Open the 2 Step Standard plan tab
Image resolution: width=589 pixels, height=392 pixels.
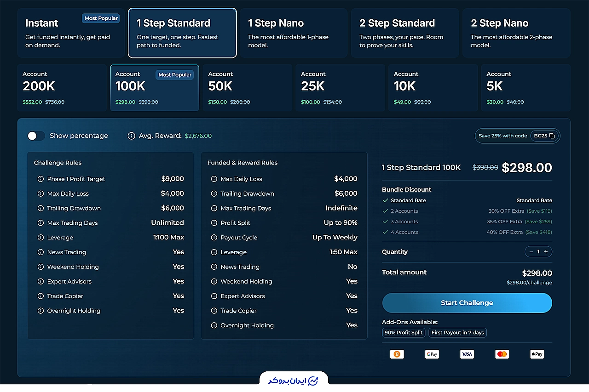click(x=405, y=33)
